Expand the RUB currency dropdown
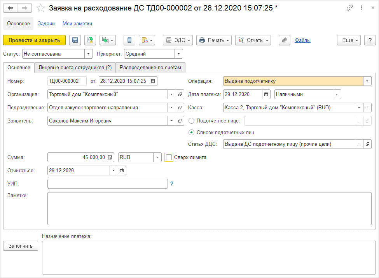 click(x=157, y=157)
